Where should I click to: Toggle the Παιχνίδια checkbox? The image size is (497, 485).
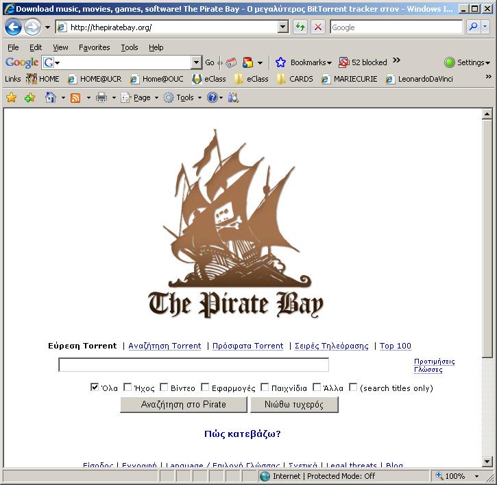pyautogui.click(x=265, y=387)
